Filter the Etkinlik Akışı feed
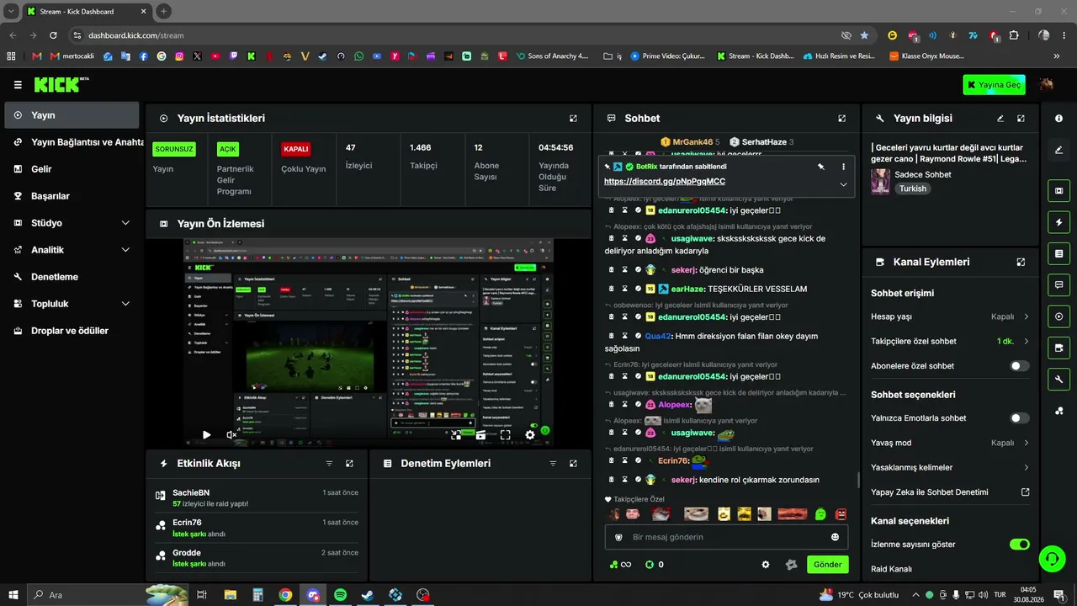This screenshot has height=606, width=1077. (x=329, y=464)
